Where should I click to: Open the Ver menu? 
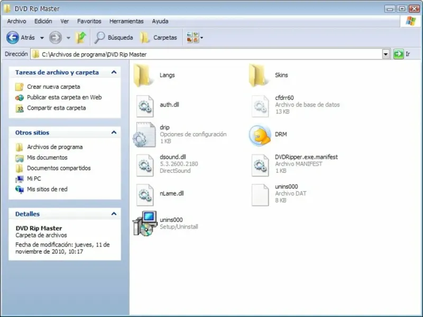[x=65, y=21]
